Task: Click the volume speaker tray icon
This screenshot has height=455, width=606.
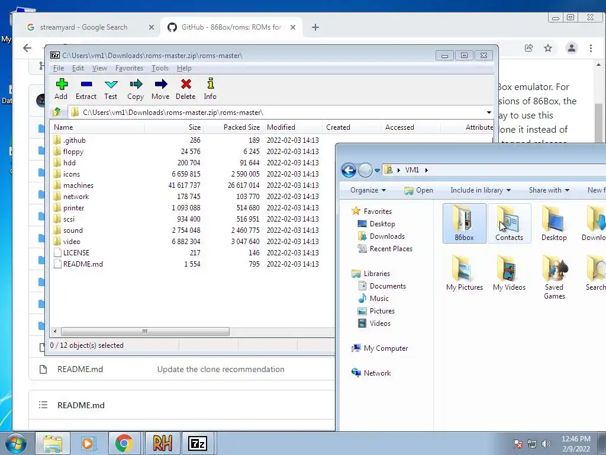Action: (546, 443)
